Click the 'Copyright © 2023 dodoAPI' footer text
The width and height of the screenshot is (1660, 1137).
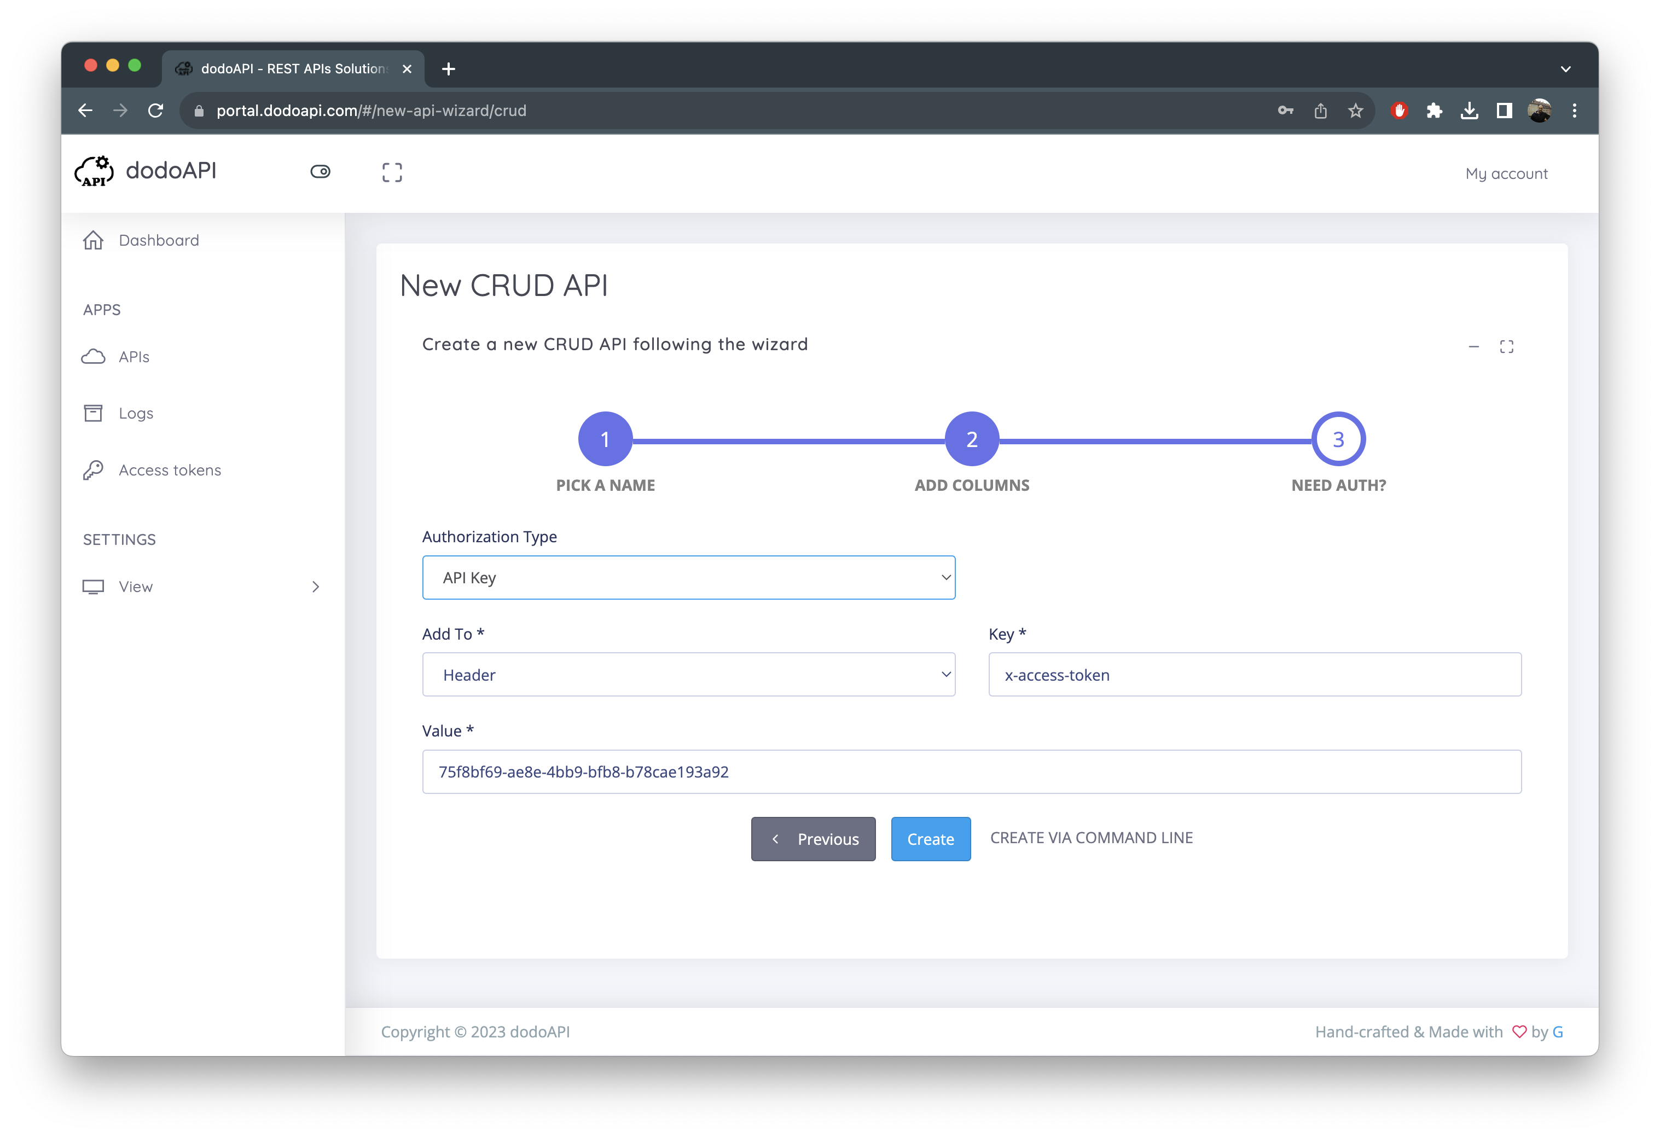[x=475, y=1031]
